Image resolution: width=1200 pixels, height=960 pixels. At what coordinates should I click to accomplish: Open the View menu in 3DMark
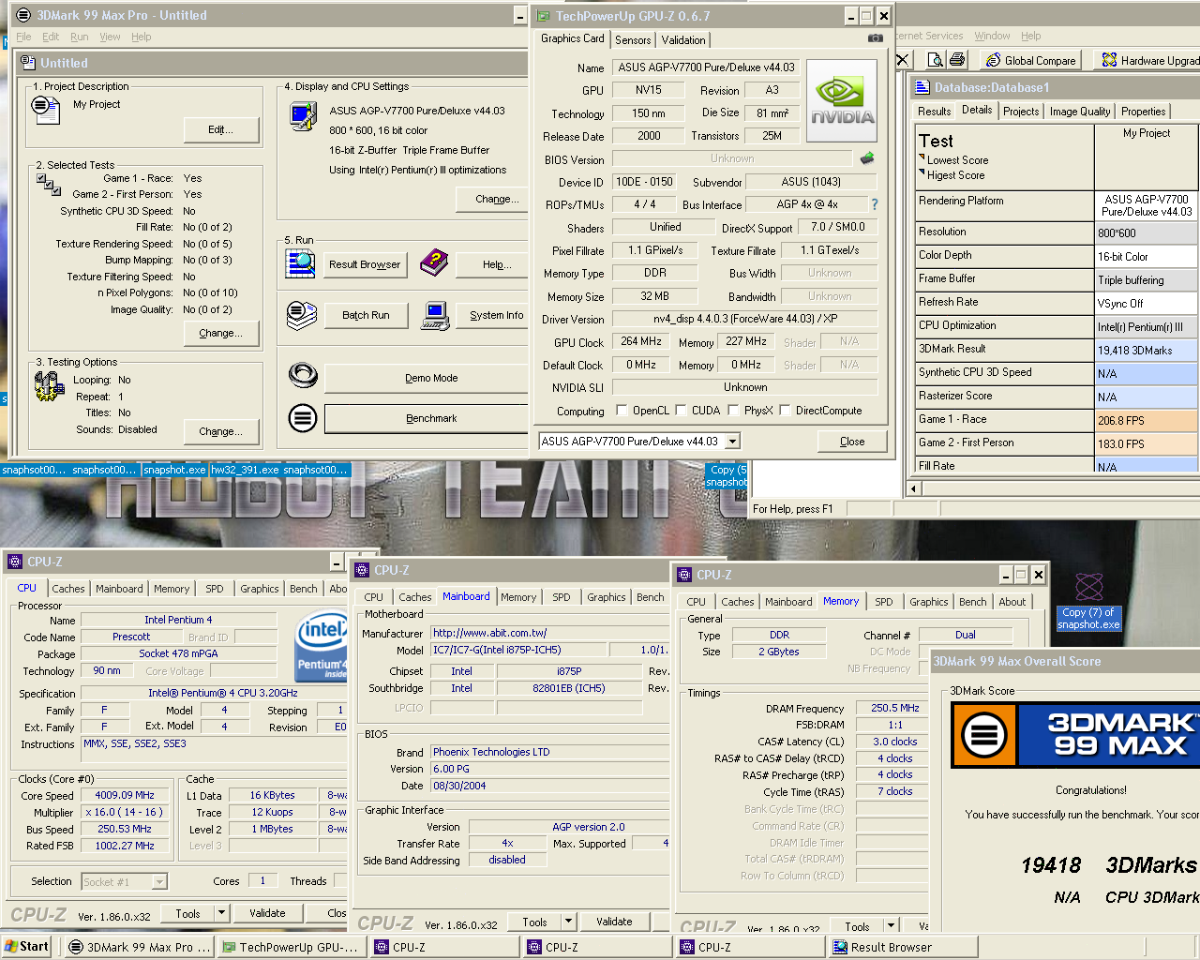click(110, 37)
